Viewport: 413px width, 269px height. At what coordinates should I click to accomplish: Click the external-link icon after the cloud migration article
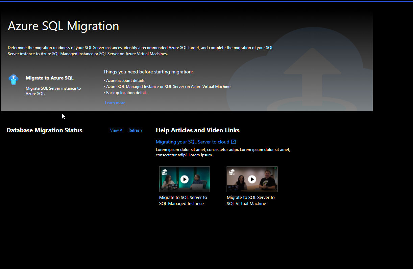coord(234,141)
